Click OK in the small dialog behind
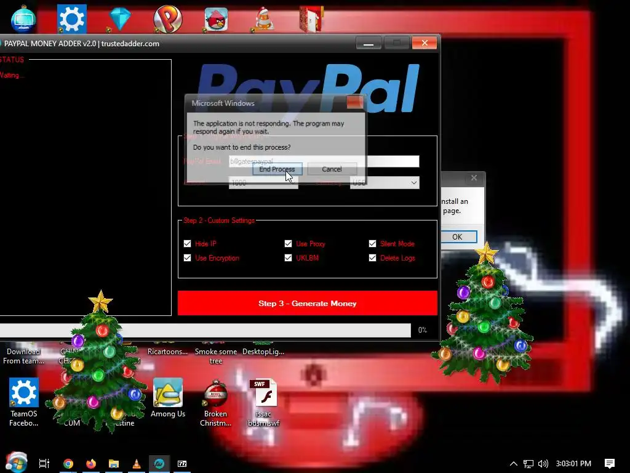 coord(458,237)
